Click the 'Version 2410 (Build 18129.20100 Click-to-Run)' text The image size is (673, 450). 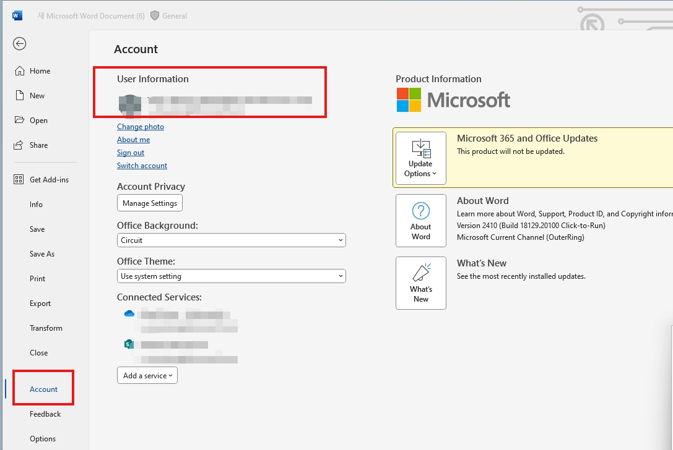[531, 226]
